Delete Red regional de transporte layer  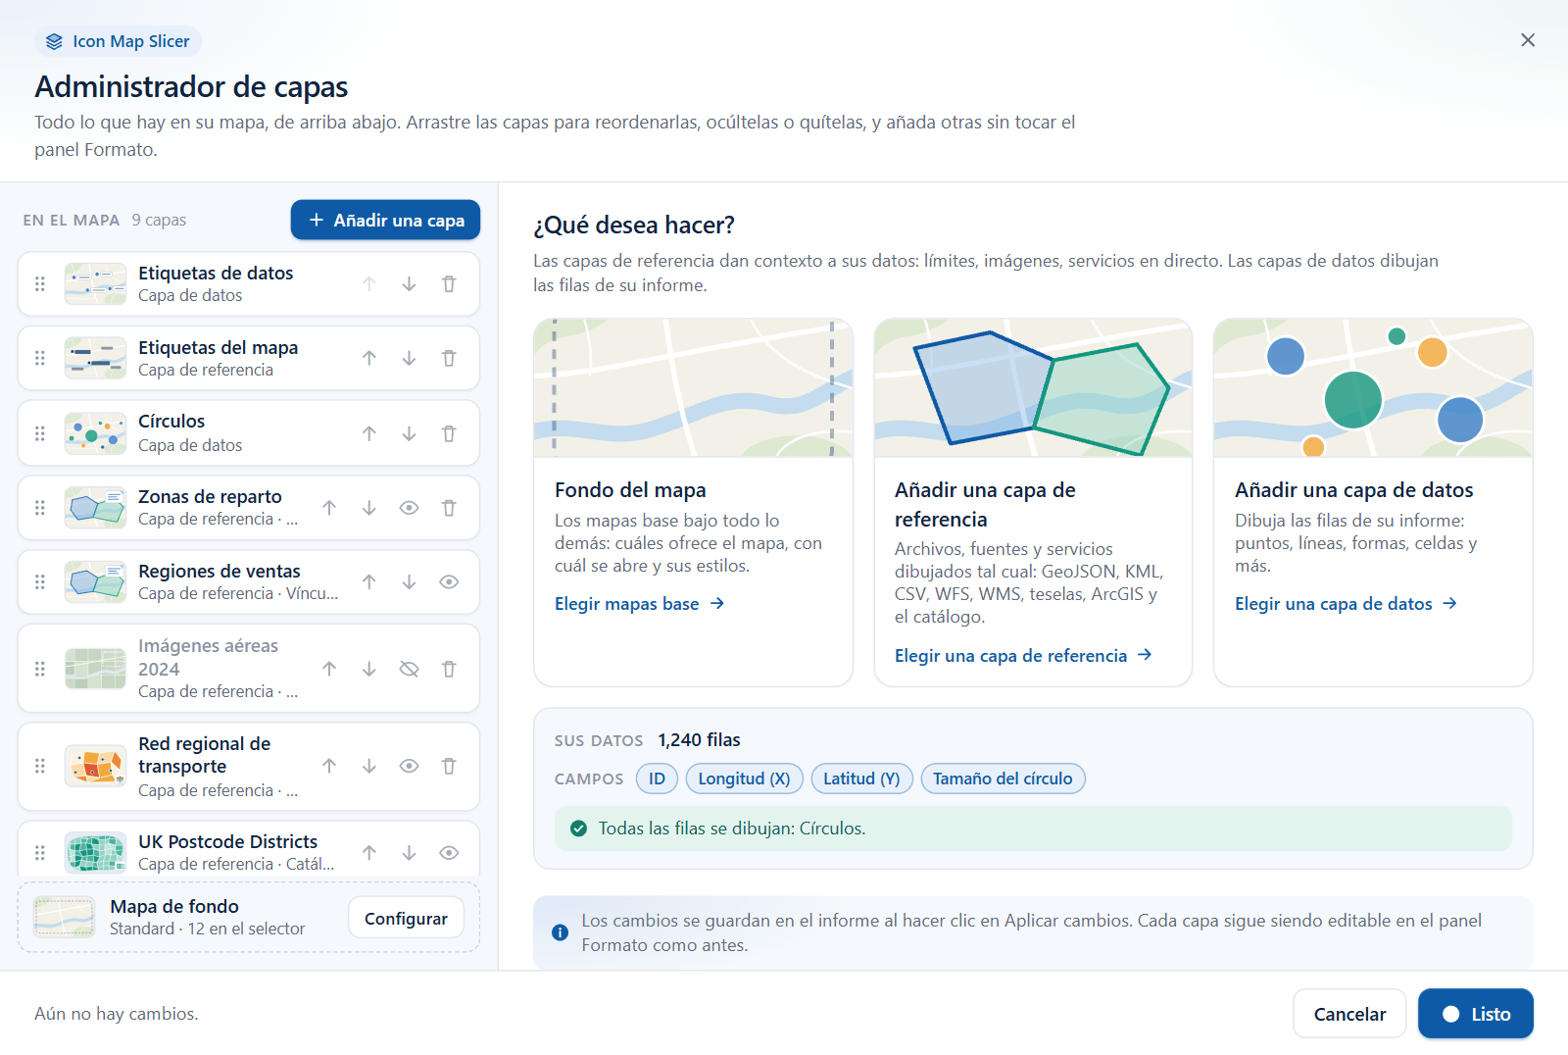click(449, 767)
